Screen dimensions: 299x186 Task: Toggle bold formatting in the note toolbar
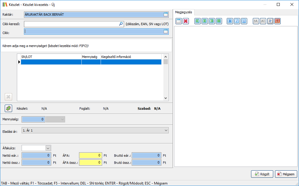click(x=230, y=21)
